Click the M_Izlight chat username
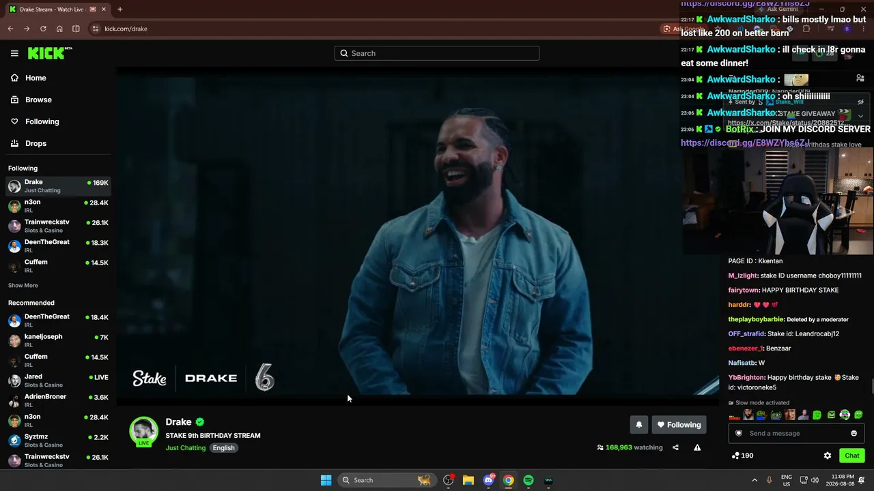This screenshot has height=491, width=874. tap(743, 276)
